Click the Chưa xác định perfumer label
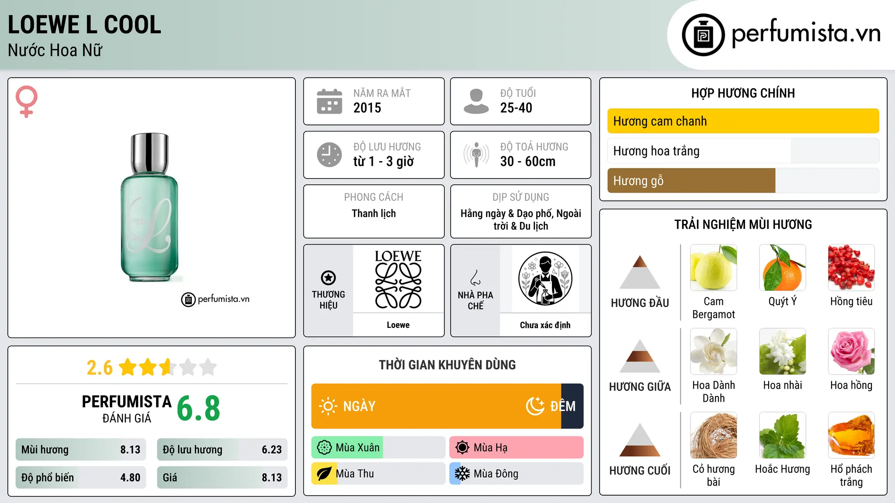Image resolution: width=895 pixels, height=503 pixels. pyautogui.click(x=545, y=325)
